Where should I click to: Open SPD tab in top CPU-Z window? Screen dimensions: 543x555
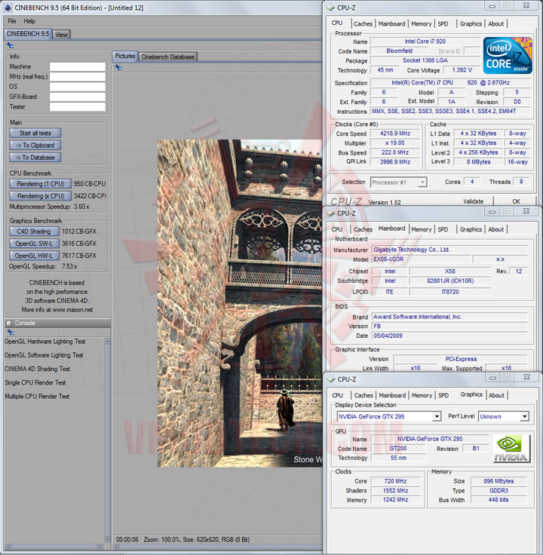click(x=443, y=23)
